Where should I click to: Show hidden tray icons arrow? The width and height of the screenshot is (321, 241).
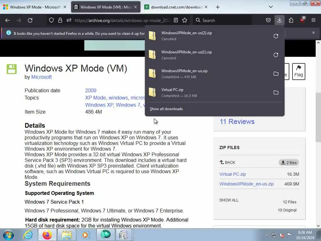point(266,235)
